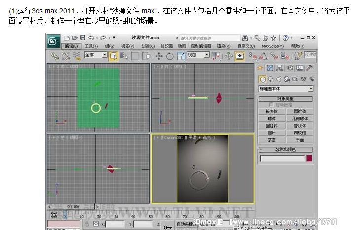Viewport: 351px width, 230px height.
Task: Switch to the Utilities hammer tab
Action: coord(310,68)
